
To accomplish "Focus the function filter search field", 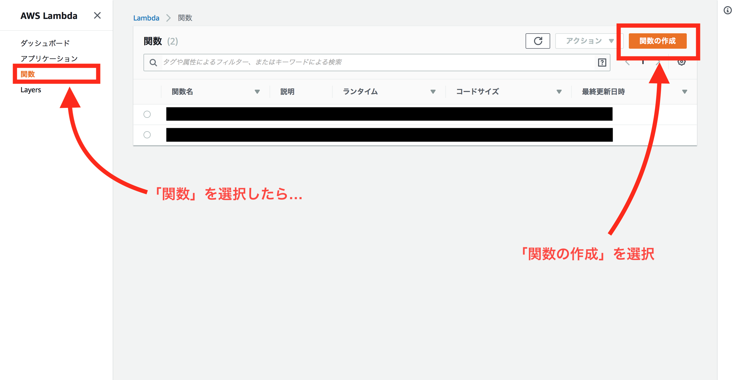I will pos(377,63).
